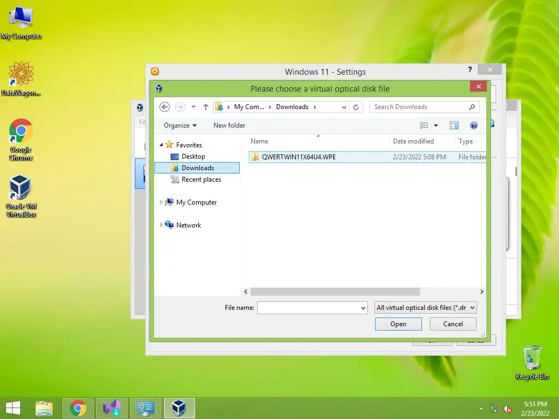Expand the address bar path history
559x419 pixels.
pos(344,107)
